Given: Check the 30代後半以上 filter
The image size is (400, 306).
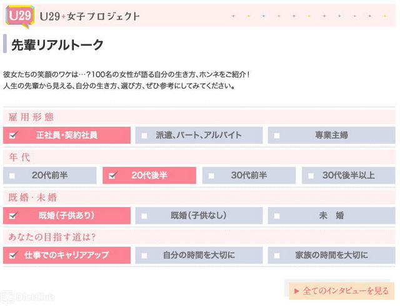Looking at the screenshot, I should [x=311, y=176].
